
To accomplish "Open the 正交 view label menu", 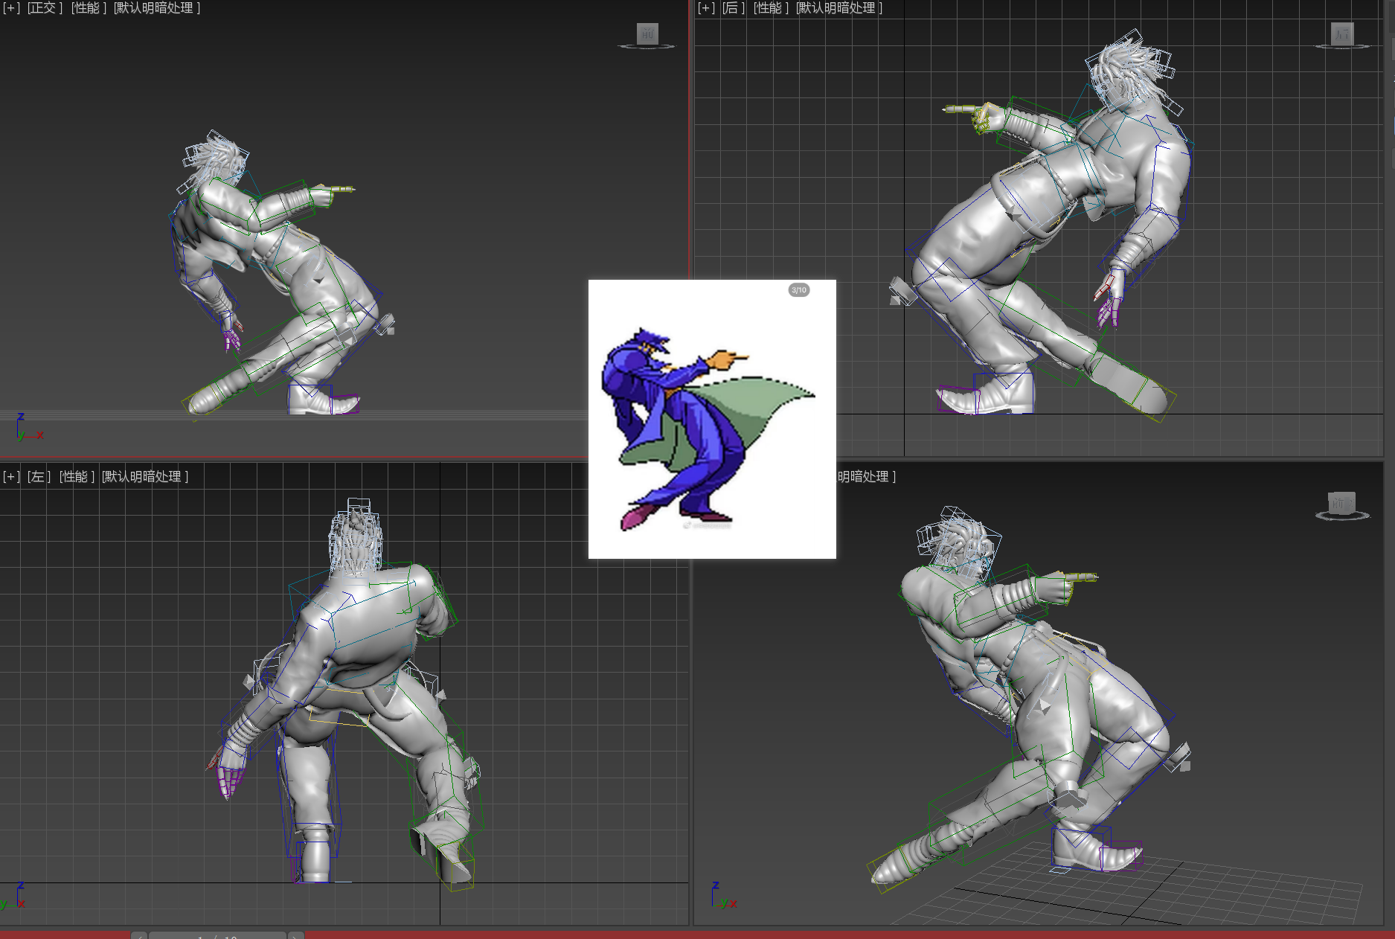I will 45,8.
